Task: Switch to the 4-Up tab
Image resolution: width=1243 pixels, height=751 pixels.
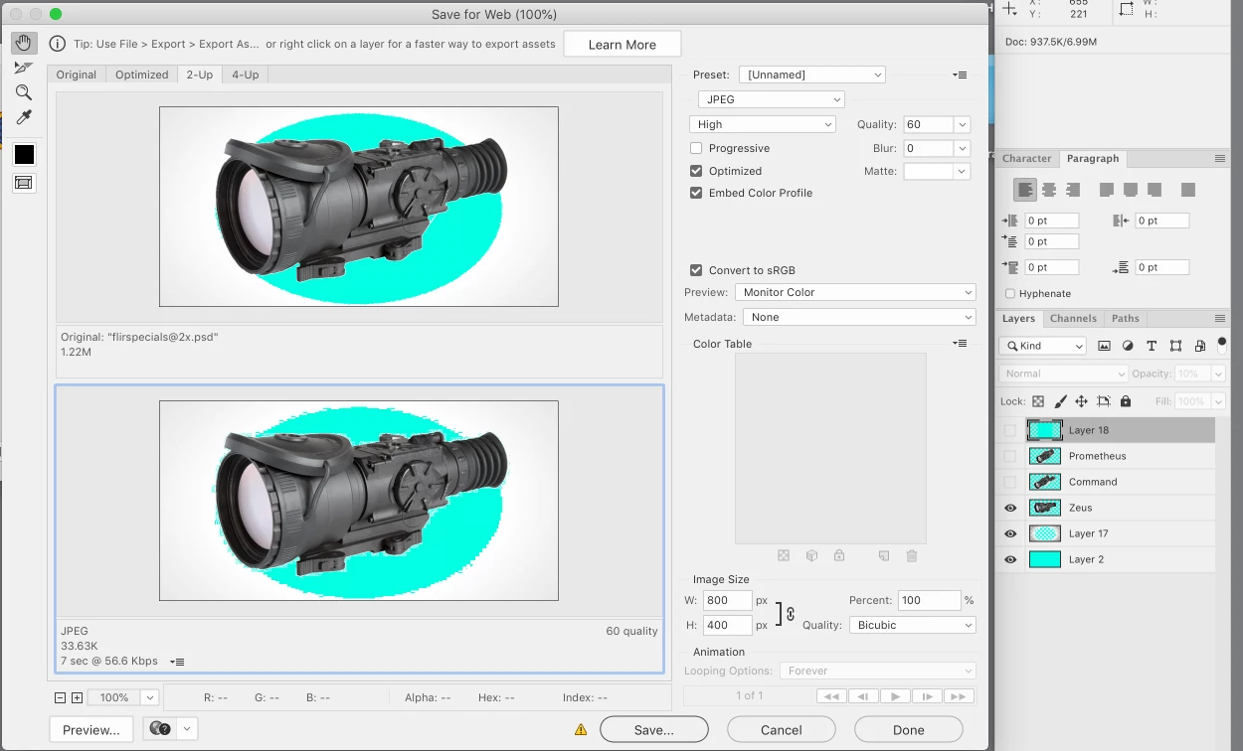Action: pos(246,75)
